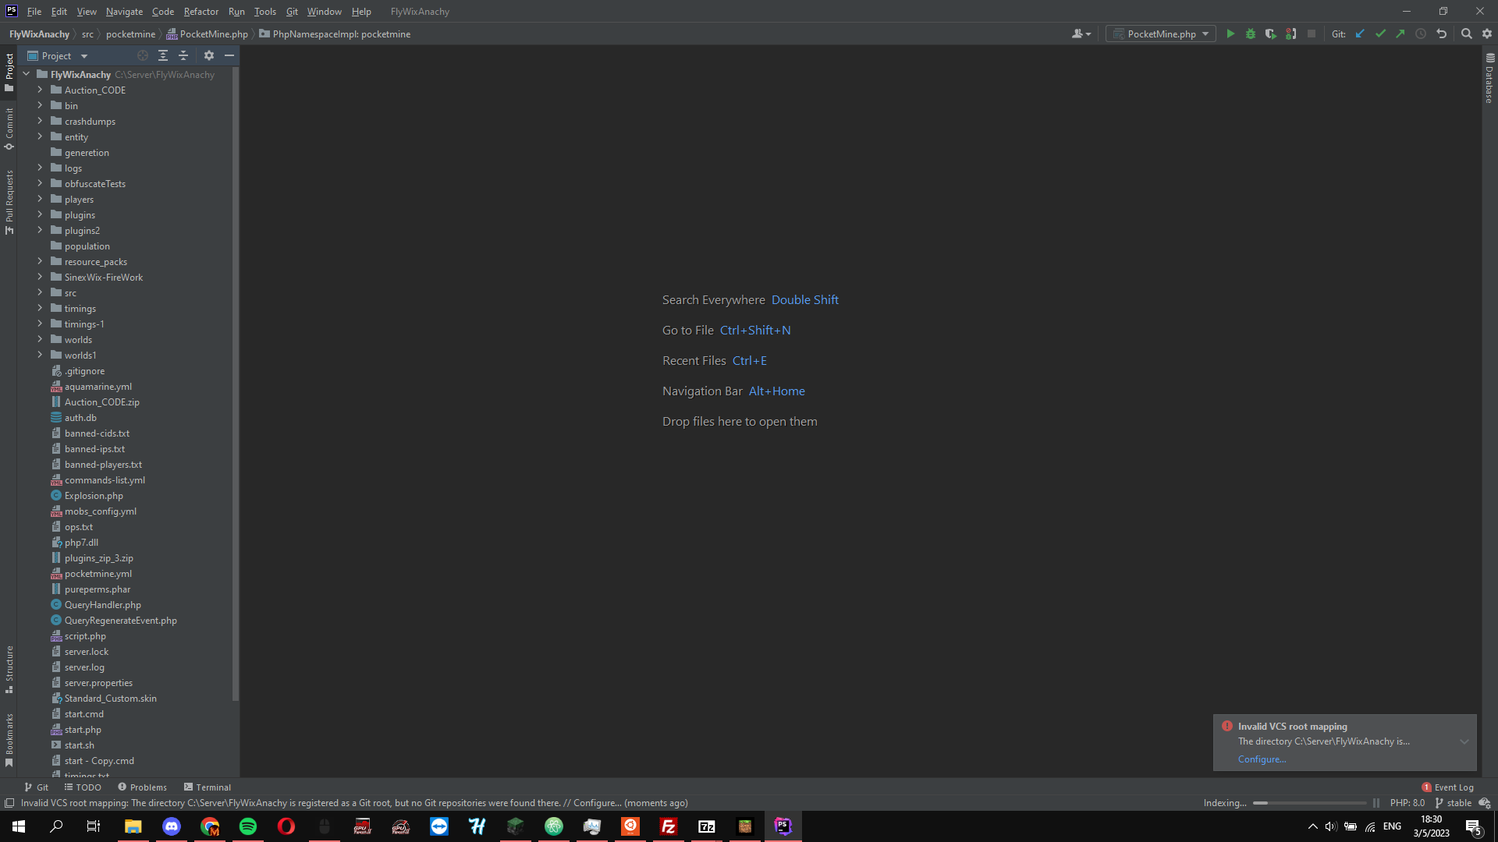Click the Git commit checkmark icon
Image resolution: width=1498 pixels, height=842 pixels.
point(1380,34)
